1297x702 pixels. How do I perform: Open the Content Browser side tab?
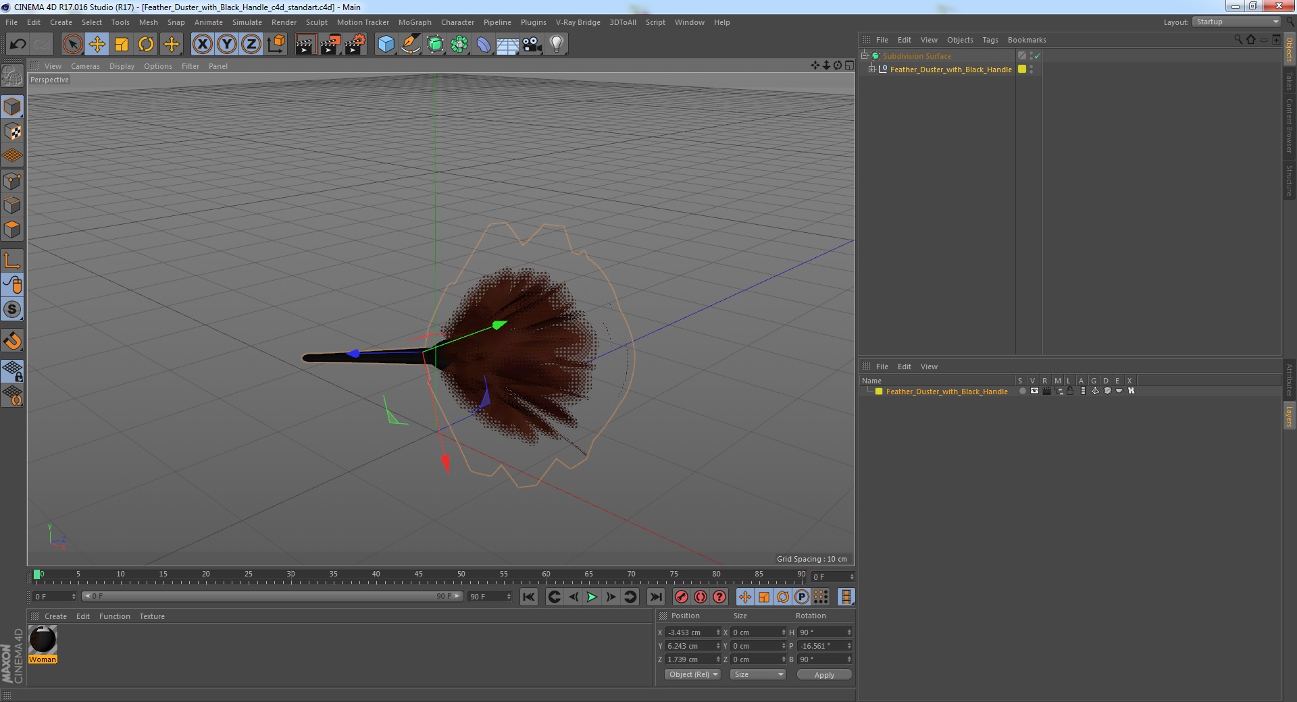(x=1289, y=126)
